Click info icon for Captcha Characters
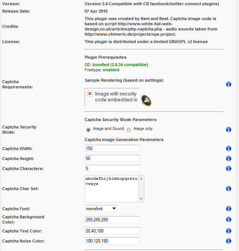The width and height of the screenshot is (239, 251). (x=229, y=169)
